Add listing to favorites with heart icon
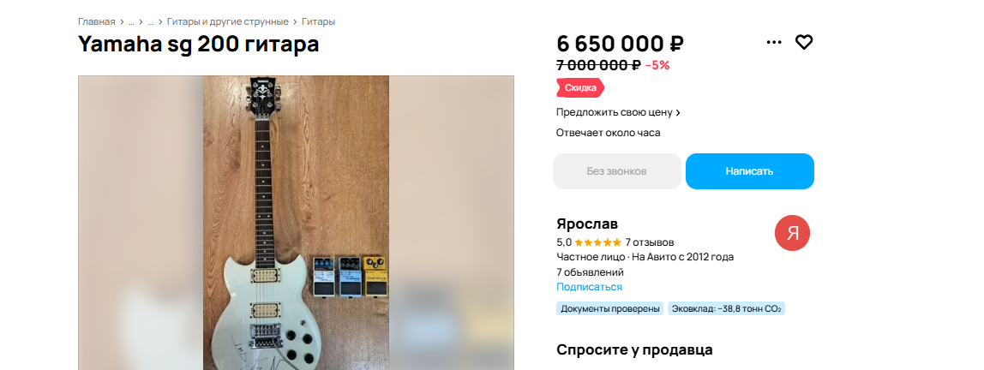The image size is (984, 370). tap(804, 42)
